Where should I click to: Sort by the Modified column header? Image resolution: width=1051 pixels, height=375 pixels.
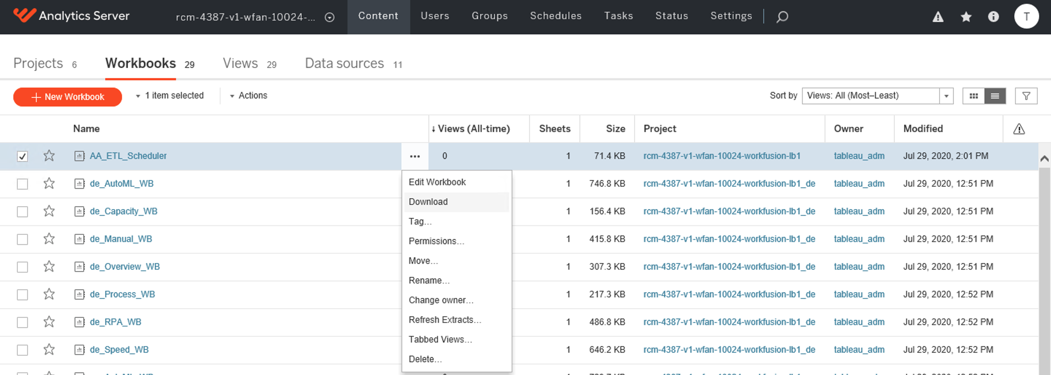923,129
